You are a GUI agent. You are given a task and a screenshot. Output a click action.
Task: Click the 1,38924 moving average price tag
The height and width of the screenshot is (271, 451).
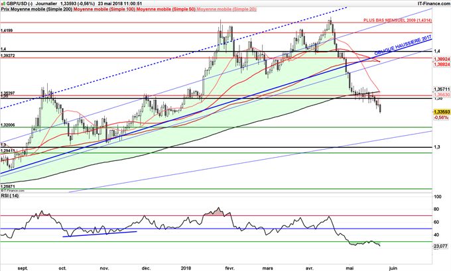click(x=442, y=58)
